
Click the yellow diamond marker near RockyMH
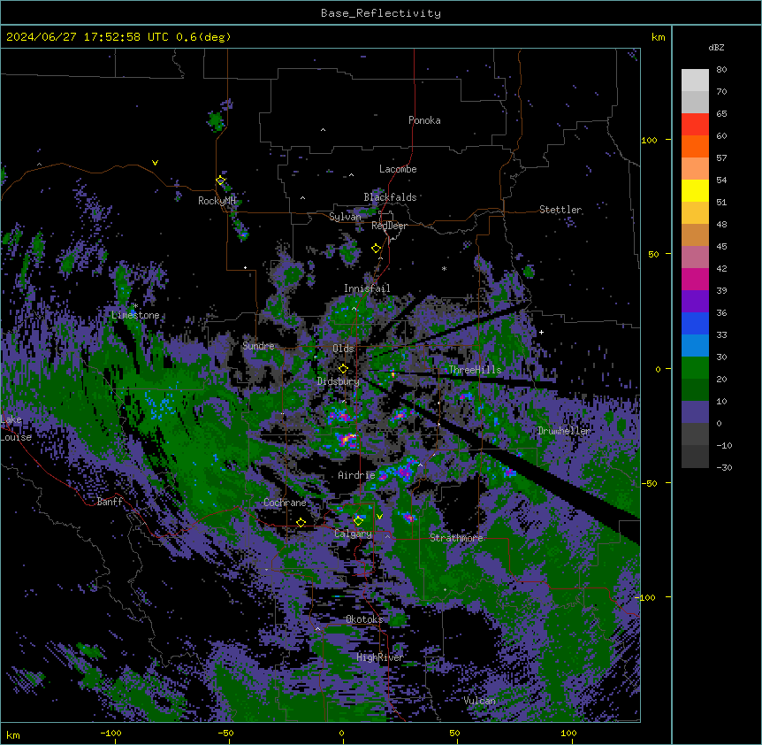coord(221,180)
